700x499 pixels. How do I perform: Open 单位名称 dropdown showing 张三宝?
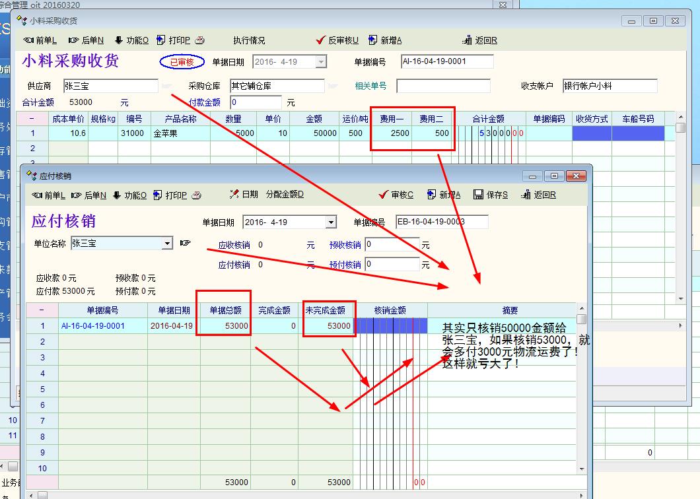point(167,244)
